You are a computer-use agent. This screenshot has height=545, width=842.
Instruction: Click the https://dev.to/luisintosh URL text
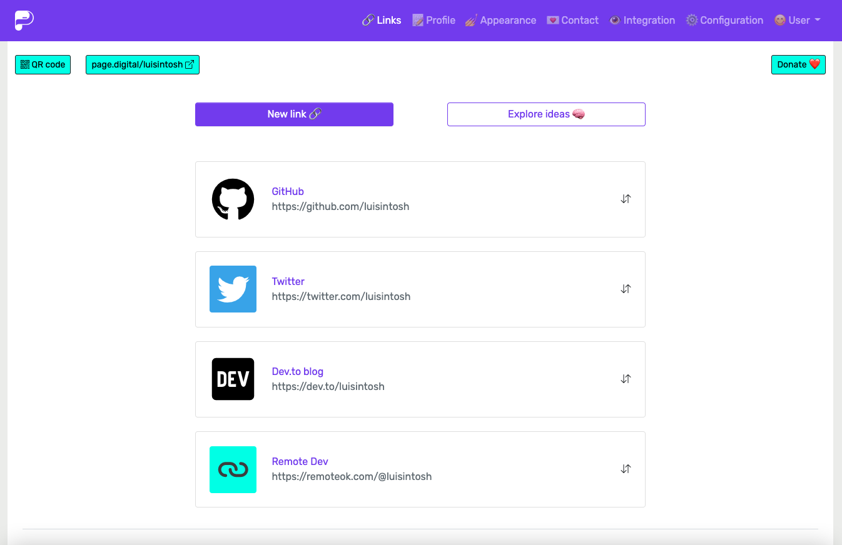(x=328, y=386)
